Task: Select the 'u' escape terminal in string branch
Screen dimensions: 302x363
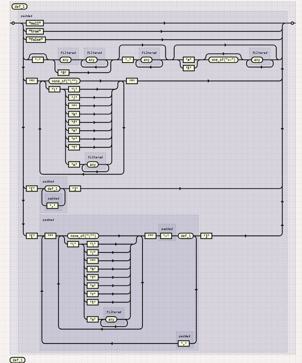Action: [x=74, y=164]
